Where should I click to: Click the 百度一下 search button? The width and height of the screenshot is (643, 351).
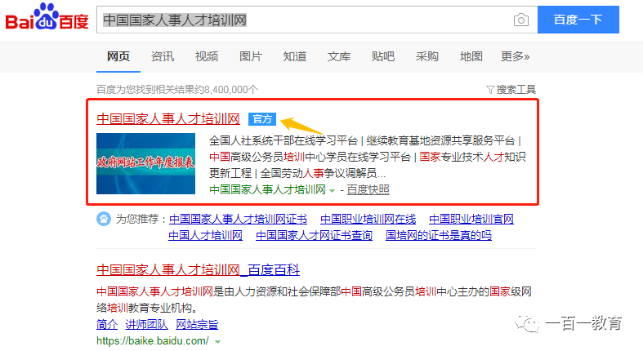pyautogui.click(x=578, y=20)
